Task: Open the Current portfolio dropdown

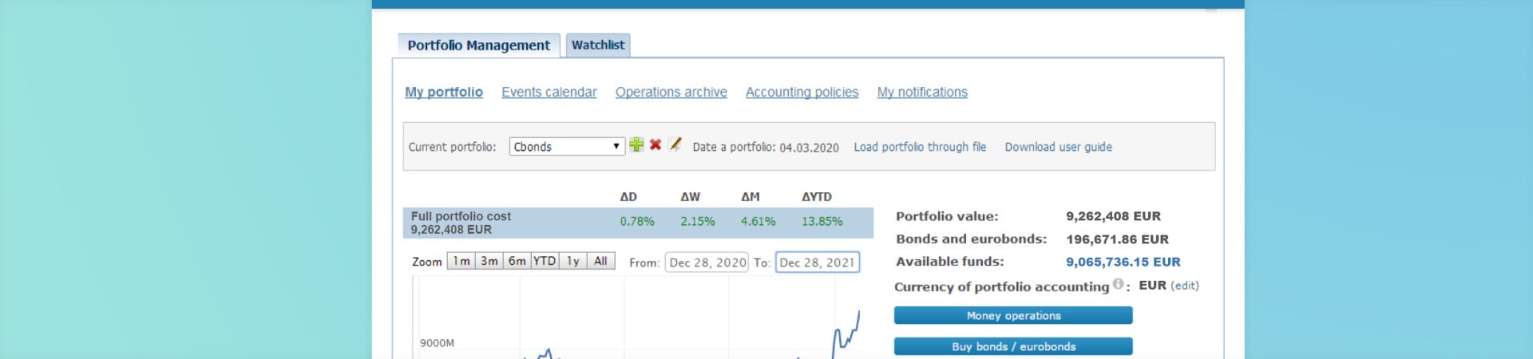Action: (x=567, y=147)
